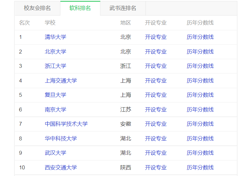This screenshot has width=251, height=176.
Task: Open 历年分数线 for 西安交通大学
Action: [x=200, y=167]
